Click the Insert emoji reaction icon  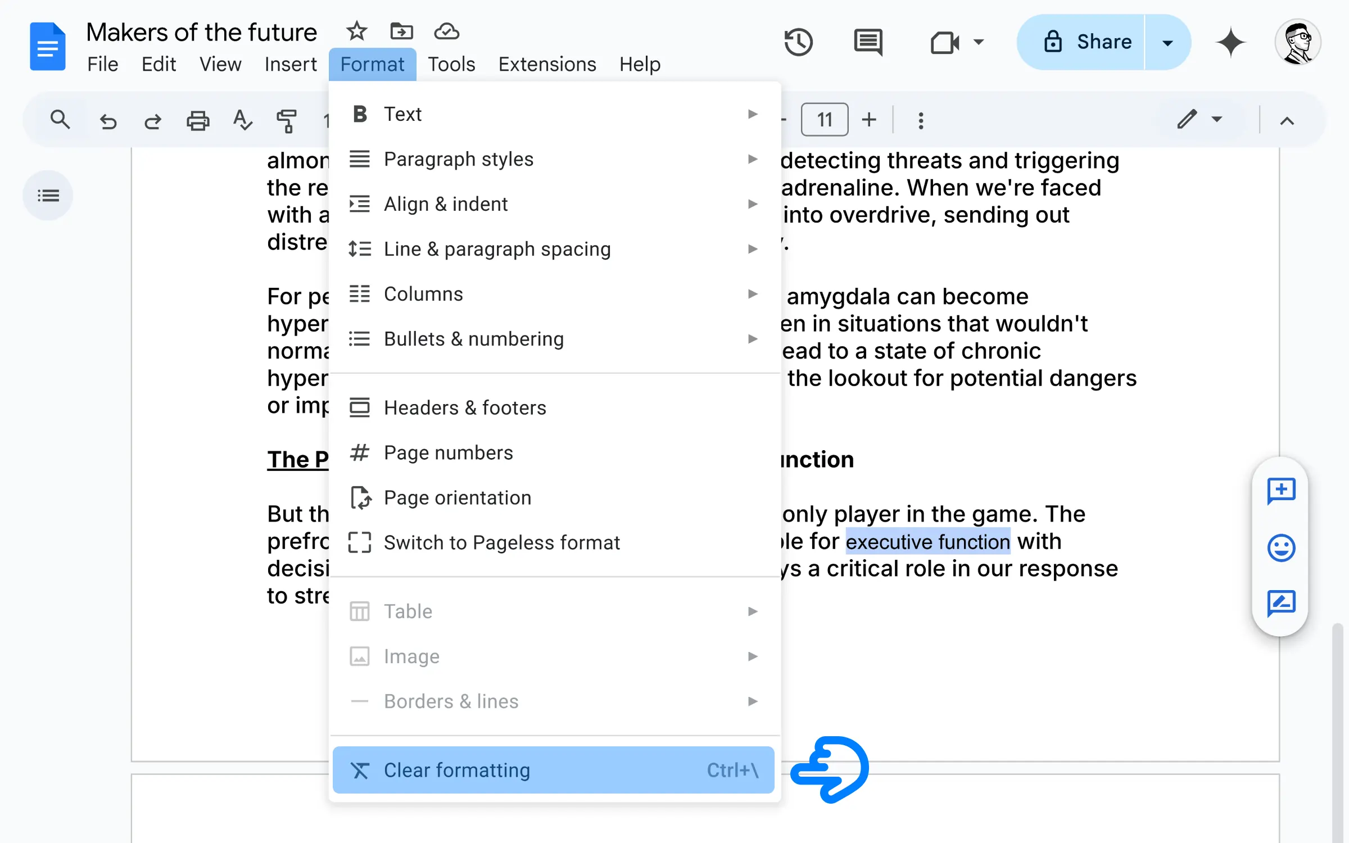click(1282, 547)
